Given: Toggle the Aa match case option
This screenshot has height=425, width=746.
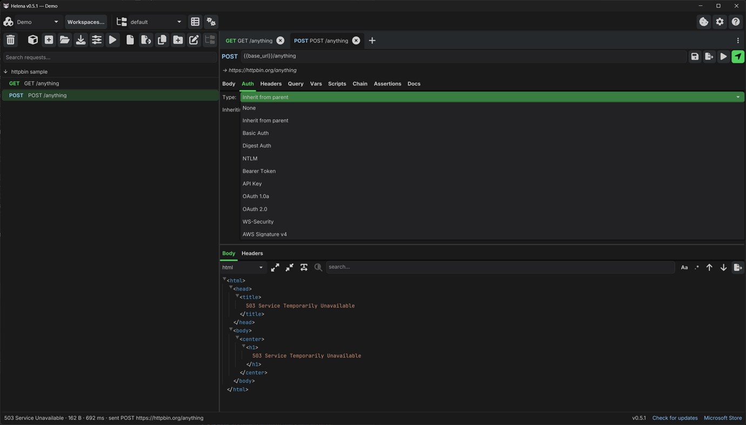Looking at the screenshot, I should coord(684,267).
